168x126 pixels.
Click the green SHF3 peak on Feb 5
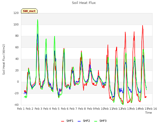coord(55,36)
